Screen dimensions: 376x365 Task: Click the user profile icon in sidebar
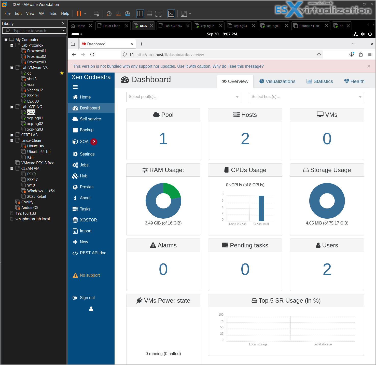point(91,309)
